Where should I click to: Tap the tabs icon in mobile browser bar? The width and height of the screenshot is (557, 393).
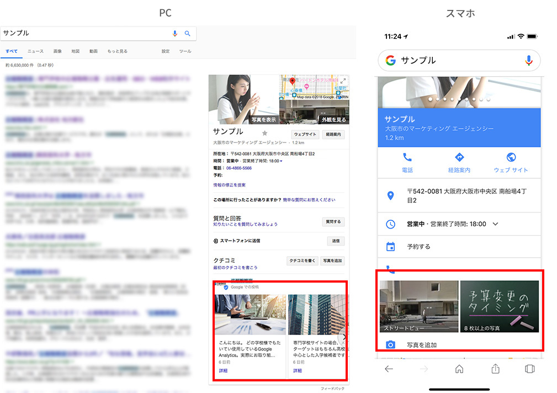[x=530, y=369]
